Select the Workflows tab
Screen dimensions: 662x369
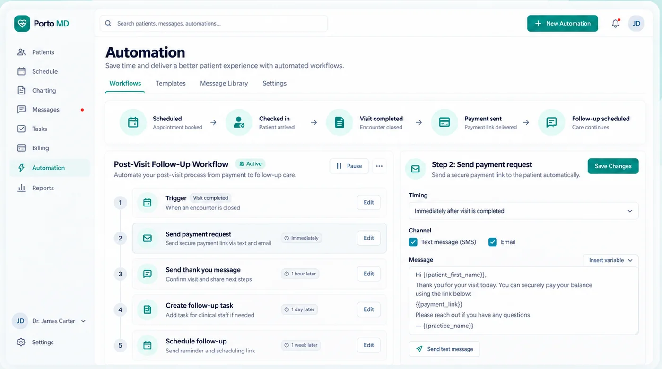(125, 83)
